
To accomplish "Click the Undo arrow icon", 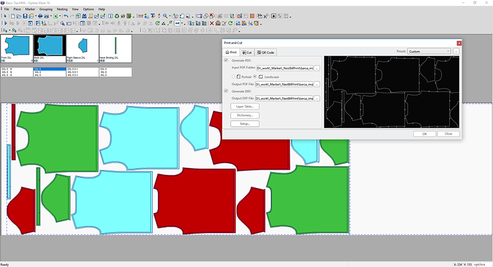I will pos(66,16).
